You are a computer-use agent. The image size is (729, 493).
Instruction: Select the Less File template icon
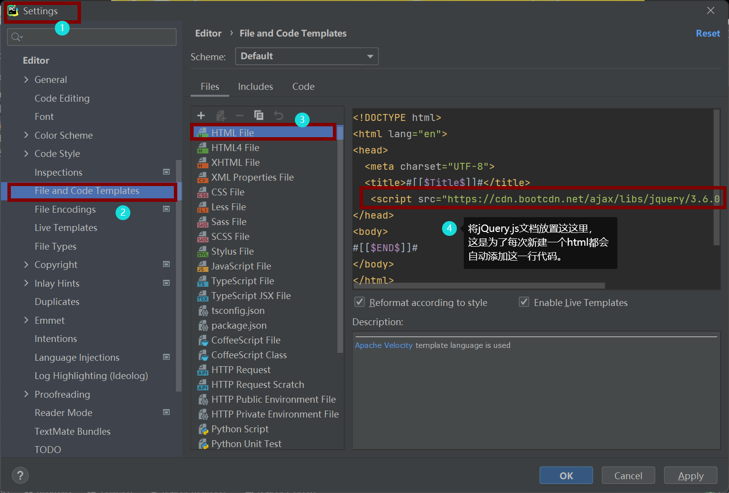pos(202,207)
